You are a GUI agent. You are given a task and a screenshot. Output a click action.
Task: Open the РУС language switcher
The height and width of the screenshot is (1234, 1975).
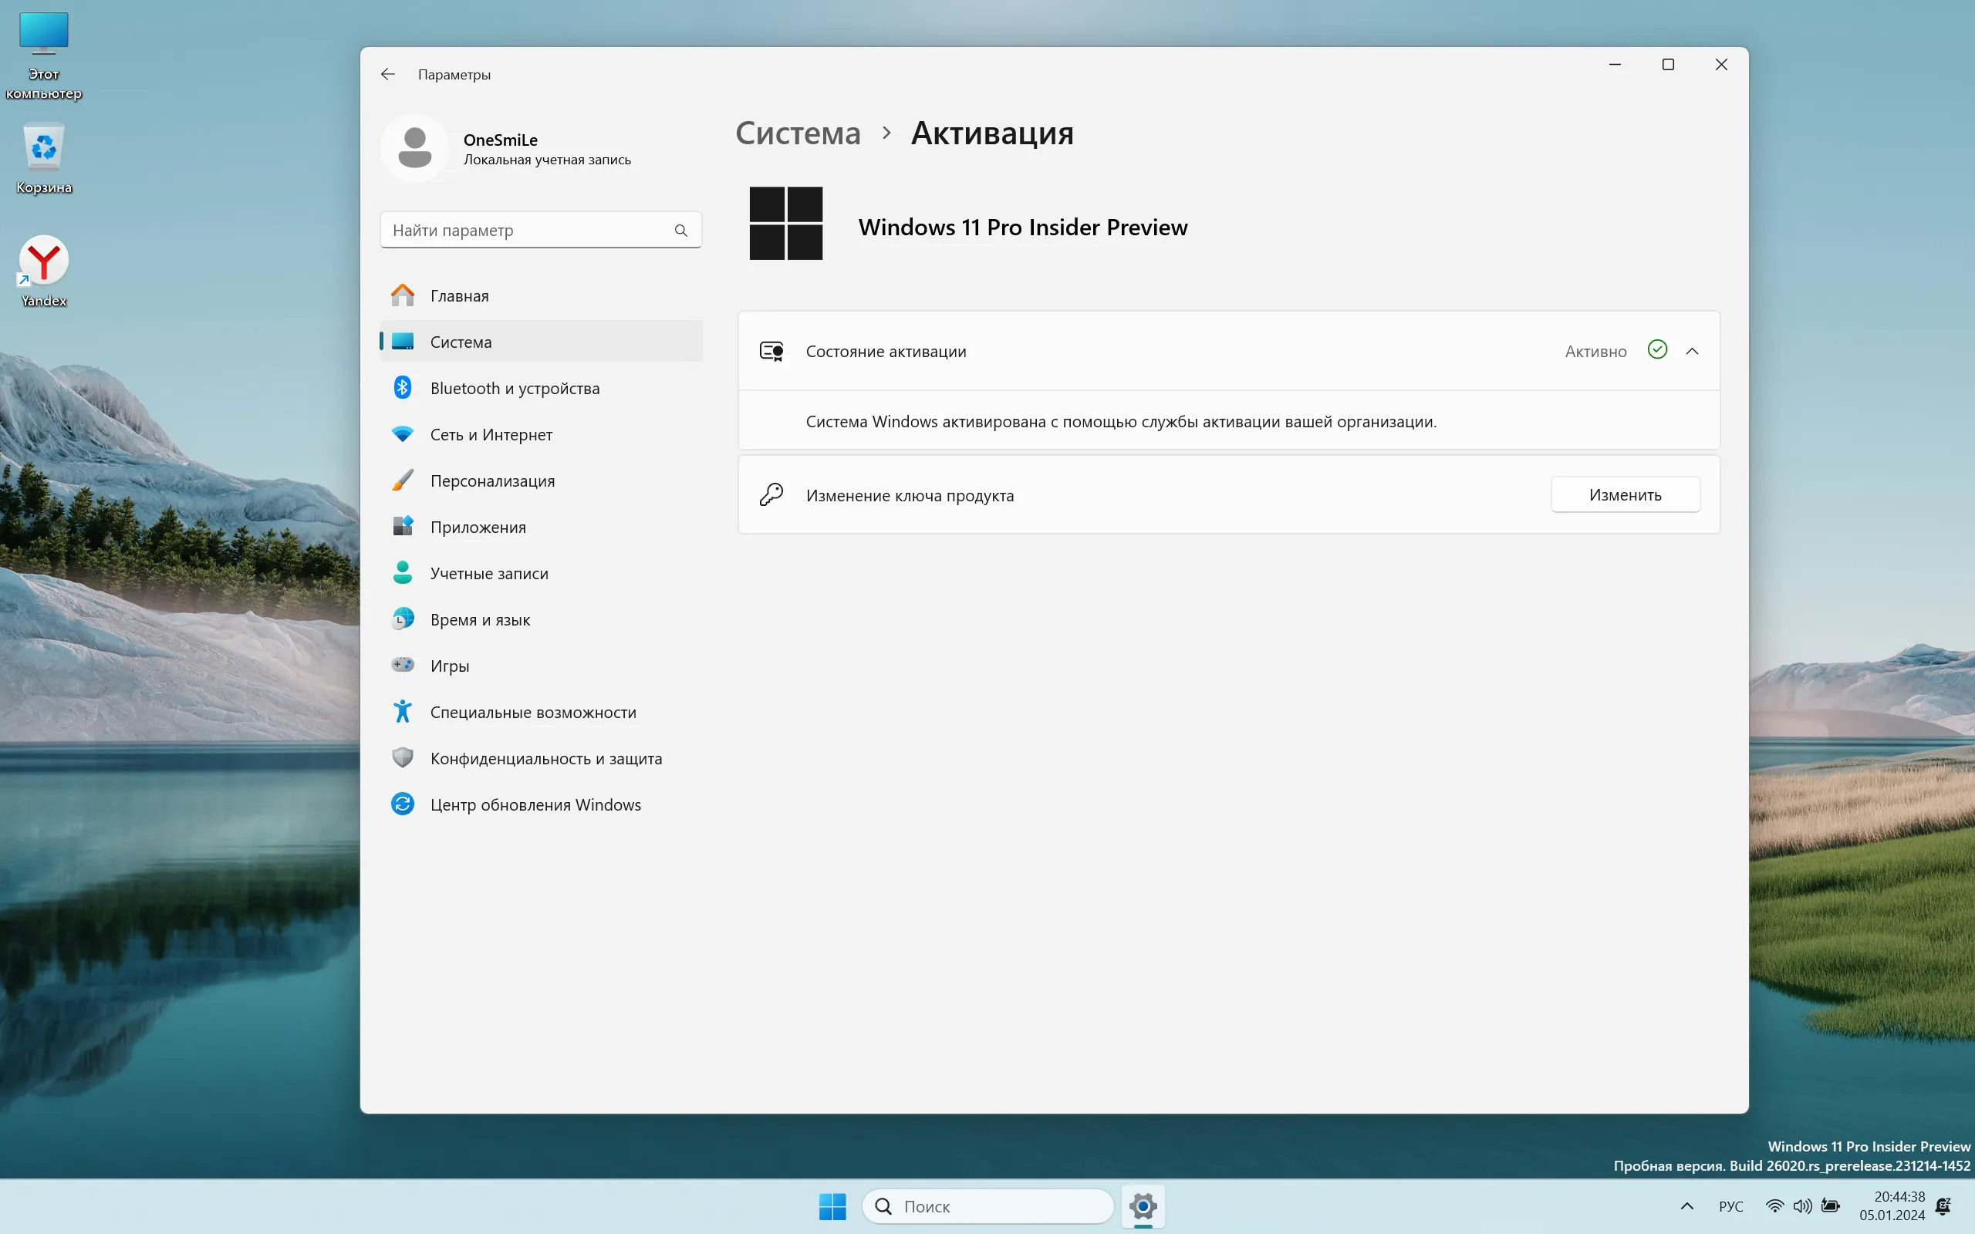coord(1730,1206)
